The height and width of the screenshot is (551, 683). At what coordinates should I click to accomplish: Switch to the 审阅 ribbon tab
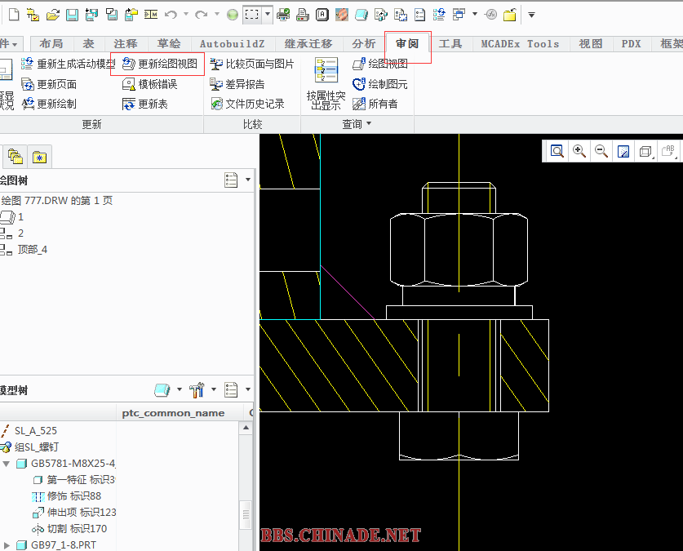[x=407, y=44]
